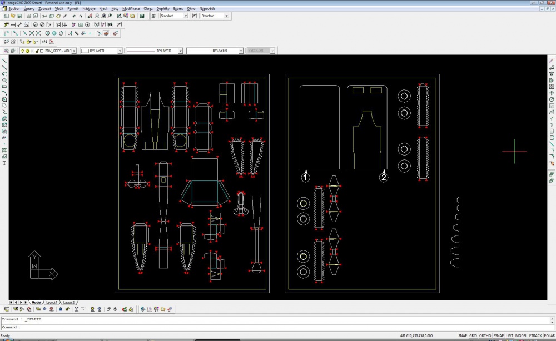Toggle SNAP mode in status bar
The width and height of the screenshot is (556, 341).
click(463, 335)
